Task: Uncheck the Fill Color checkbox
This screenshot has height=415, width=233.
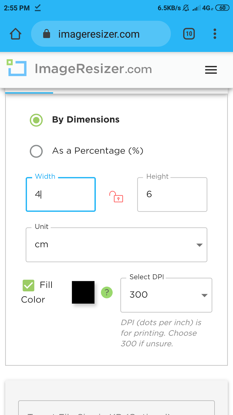Action: (x=28, y=286)
